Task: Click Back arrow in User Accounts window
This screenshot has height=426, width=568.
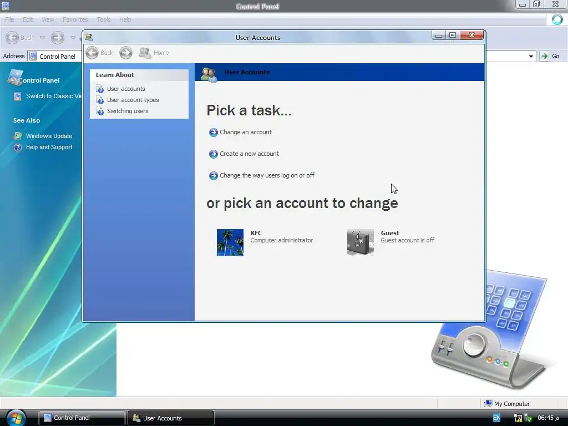Action: (x=92, y=53)
